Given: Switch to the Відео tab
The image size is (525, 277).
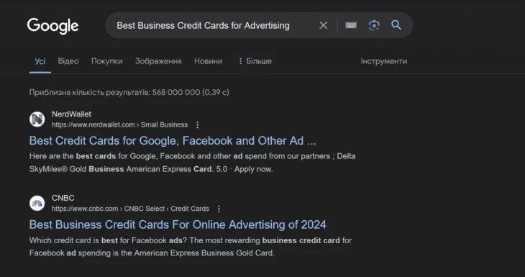Looking at the screenshot, I should [68, 61].
